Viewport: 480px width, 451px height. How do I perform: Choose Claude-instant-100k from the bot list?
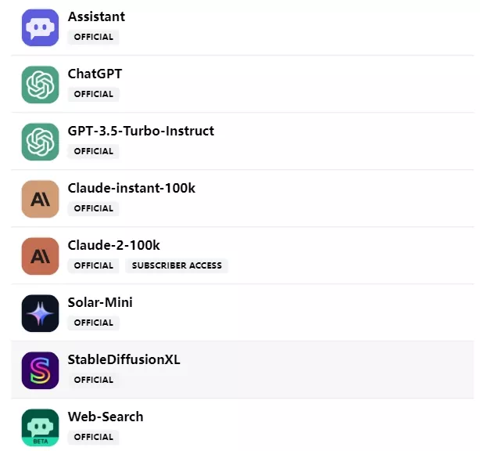(x=131, y=188)
